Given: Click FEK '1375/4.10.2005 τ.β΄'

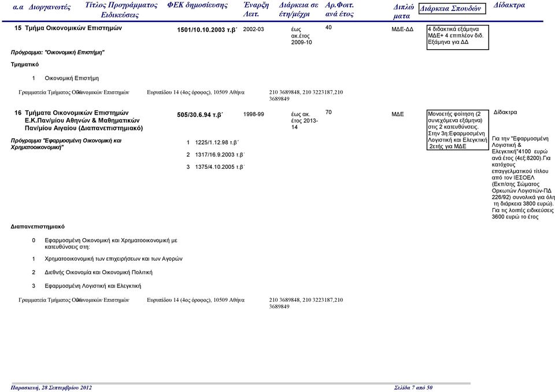Looking at the screenshot, I should (216, 167).
